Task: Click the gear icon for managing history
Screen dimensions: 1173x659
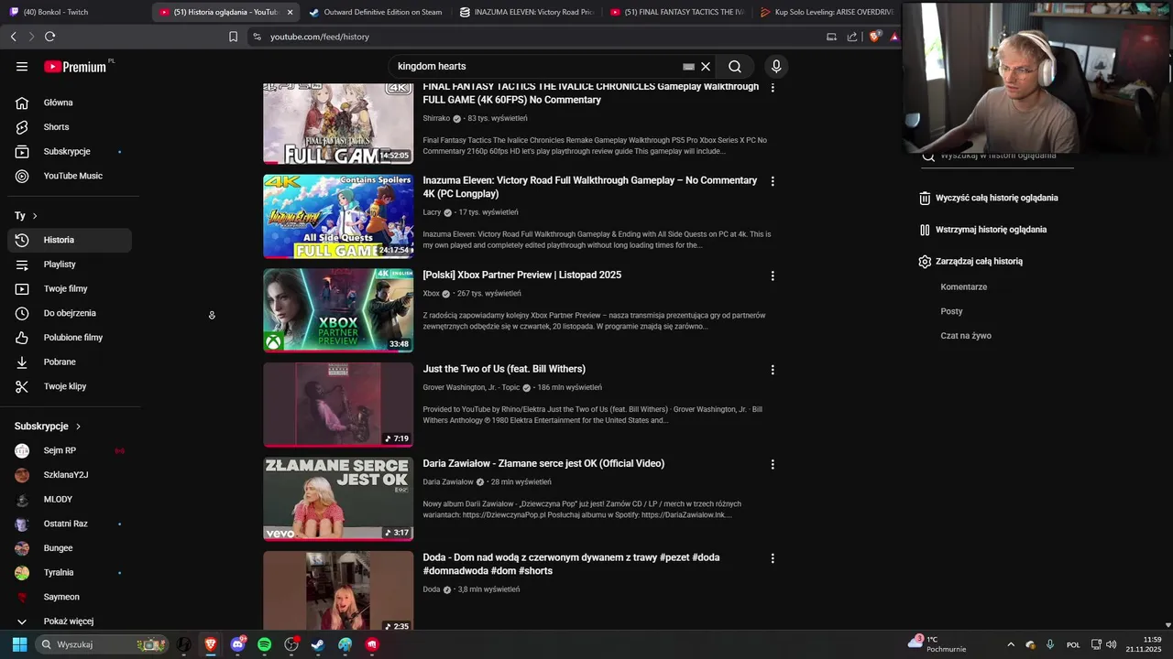Action: [925, 261]
